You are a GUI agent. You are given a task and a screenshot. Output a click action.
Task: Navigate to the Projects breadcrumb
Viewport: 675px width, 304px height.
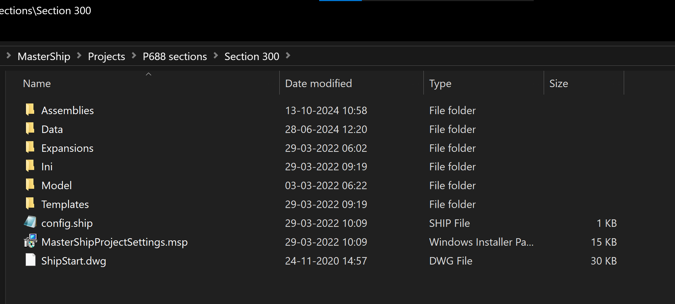[x=106, y=57]
